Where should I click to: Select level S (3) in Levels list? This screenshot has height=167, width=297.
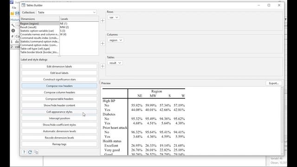coord(63,31)
